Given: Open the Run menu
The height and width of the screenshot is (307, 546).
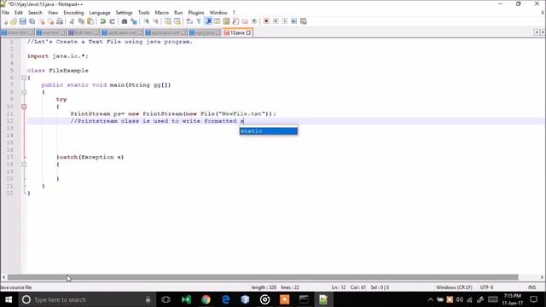Looking at the screenshot, I should [x=178, y=13].
